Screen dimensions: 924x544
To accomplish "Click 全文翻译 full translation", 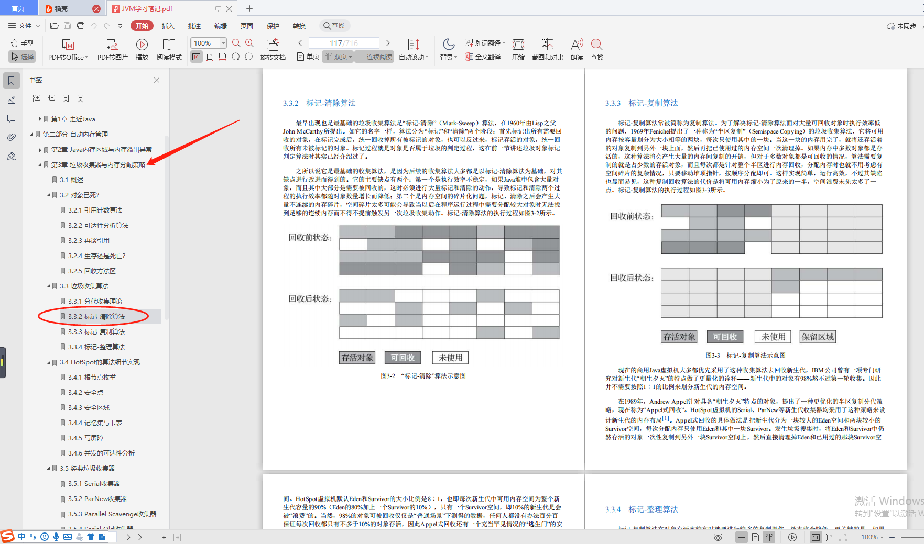I will coord(483,57).
